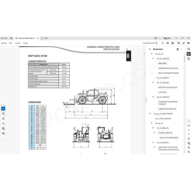Collapse the 00_04_M262EN bookmark
191x191 pixels.
(153, 97)
